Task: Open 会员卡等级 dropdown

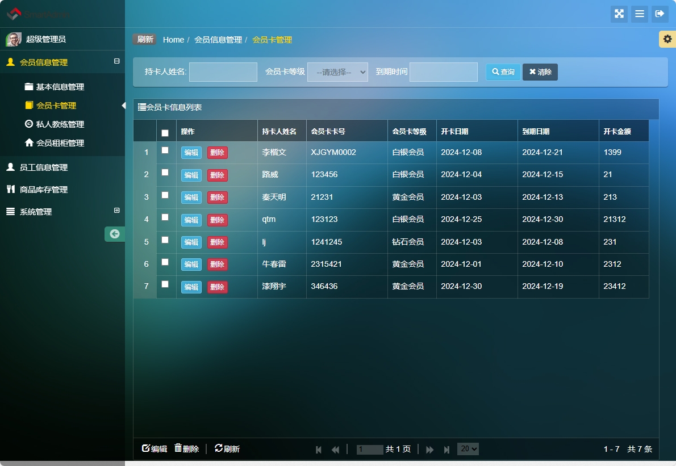Action: (337, 72)
